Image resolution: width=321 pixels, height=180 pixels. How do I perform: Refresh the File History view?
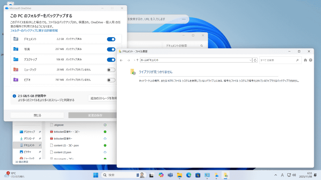(255, 60)
